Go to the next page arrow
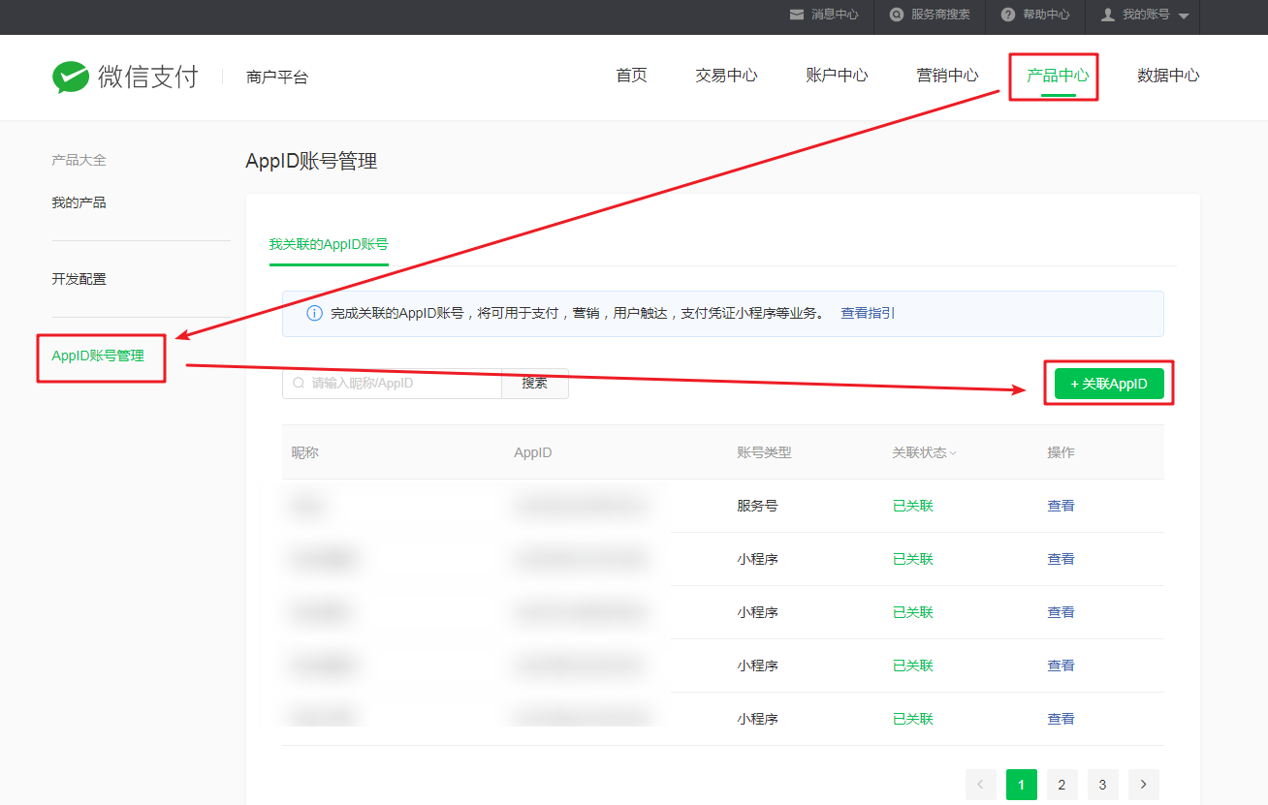Screen dimensions: 1268x805 click(1144, 785)
